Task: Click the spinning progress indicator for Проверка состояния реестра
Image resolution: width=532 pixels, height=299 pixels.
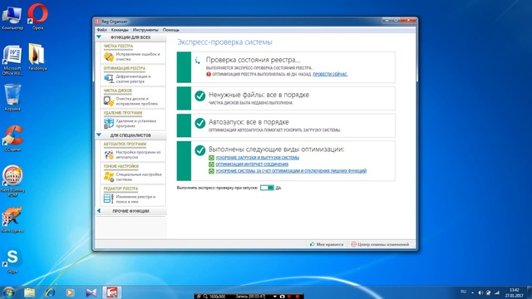Action: pos(197,61)
